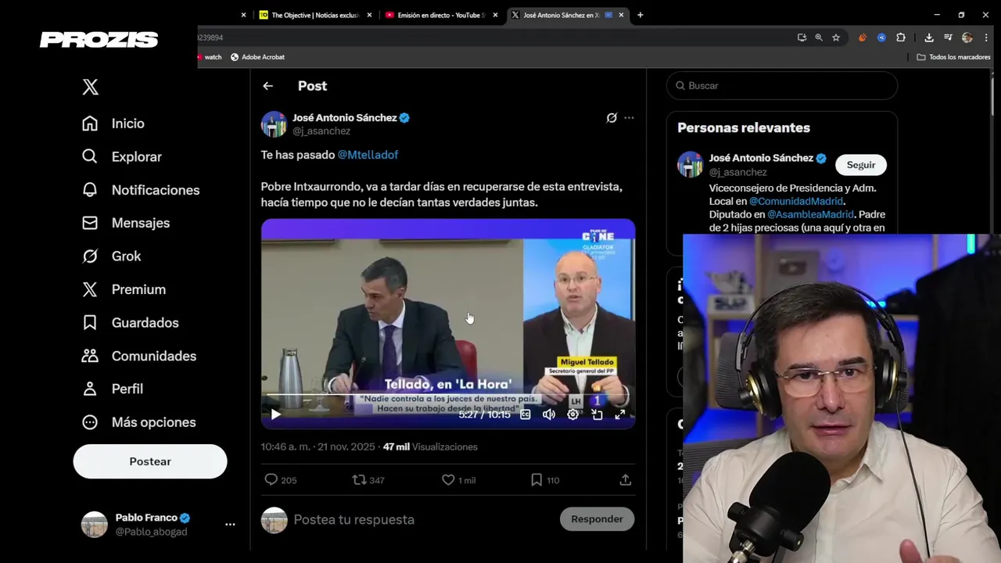The image size is (1001, 563).
Task: Toggle video captions CC
Action: point(526,414)
